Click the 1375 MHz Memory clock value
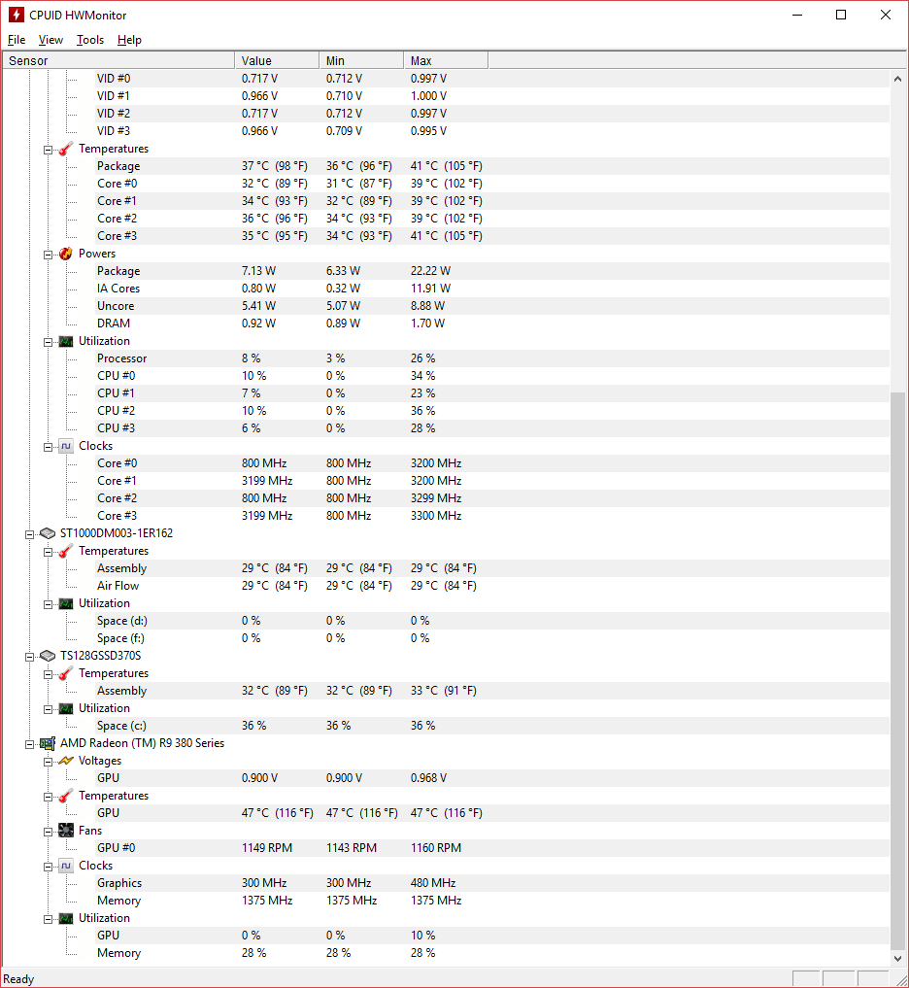909x988 pixels. (267, 901)
